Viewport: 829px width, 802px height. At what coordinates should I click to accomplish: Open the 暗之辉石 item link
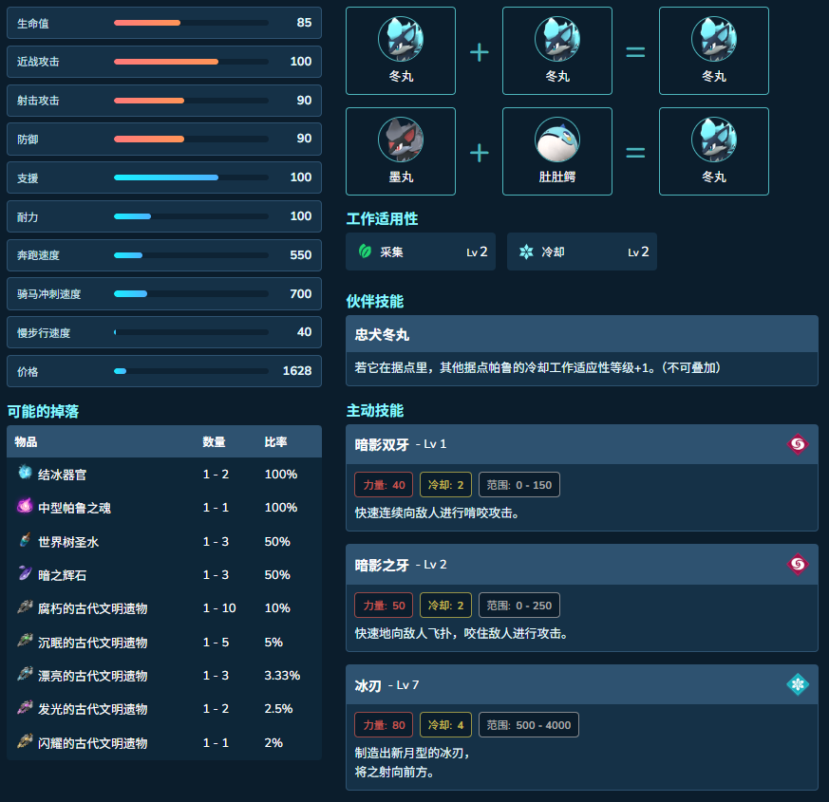(63, 575)
